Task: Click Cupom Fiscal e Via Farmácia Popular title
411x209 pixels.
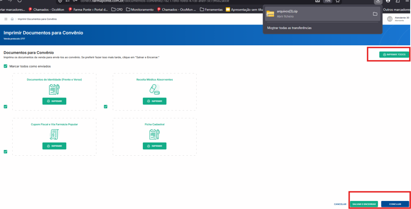Action: tap(54, 124)
